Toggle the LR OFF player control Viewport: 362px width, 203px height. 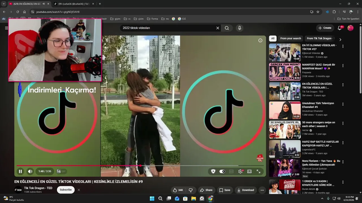tap(61, 171)
